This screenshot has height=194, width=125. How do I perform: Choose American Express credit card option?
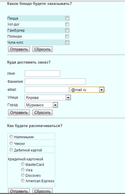coord(23,181)
